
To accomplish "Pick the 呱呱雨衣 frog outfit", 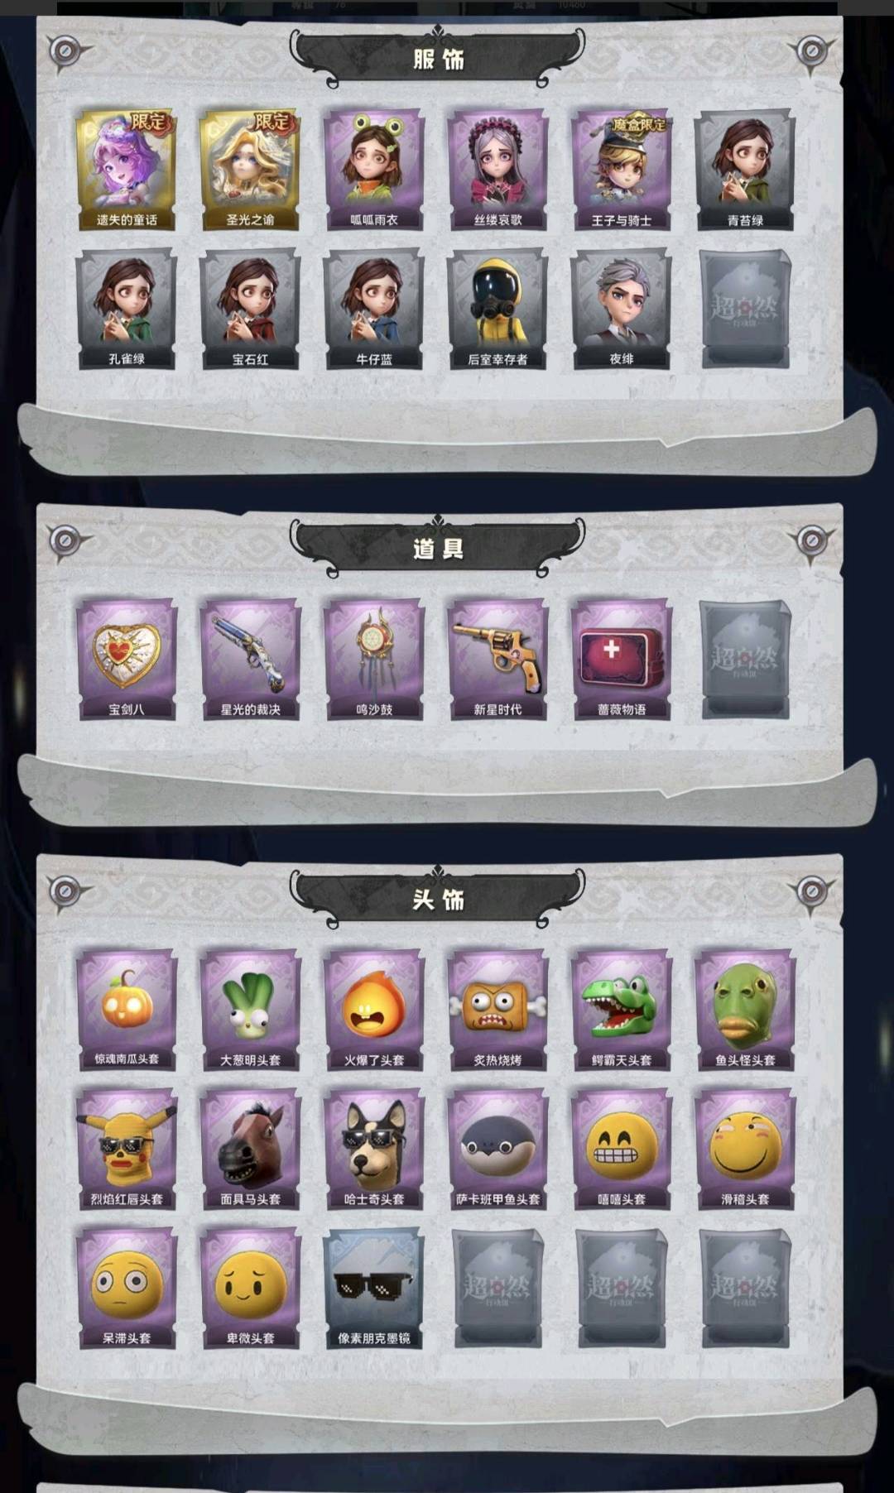I will pyautogui.click(x=374, y=170).
